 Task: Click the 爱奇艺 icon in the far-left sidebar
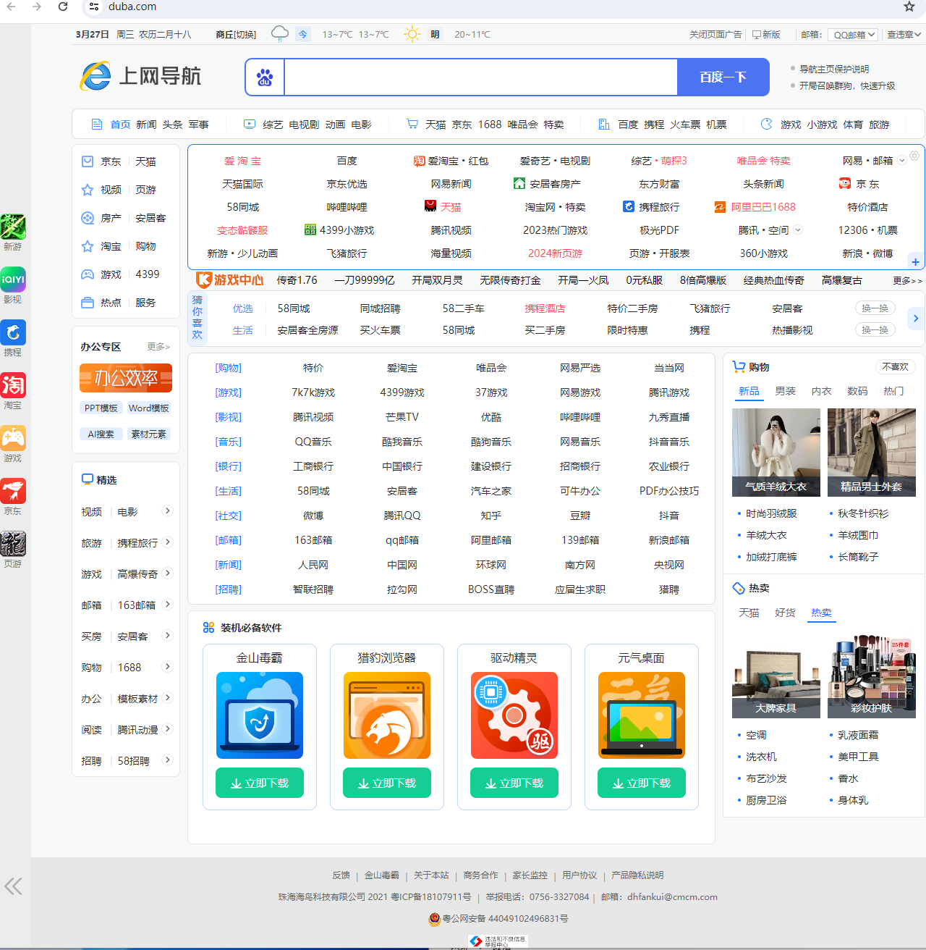click(12, 279)
